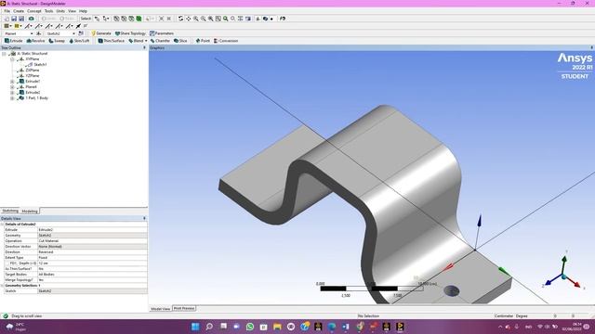Expand the Extrude1 tree node
Screen dimensions: 595x334
pos(12,82)
